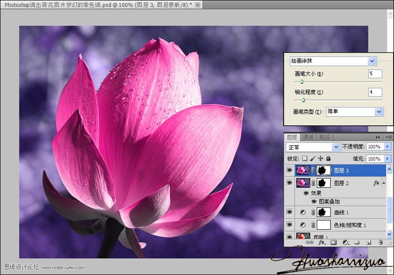Select the 曲线 1 mask thumbnail

click(x=324, y=212)
